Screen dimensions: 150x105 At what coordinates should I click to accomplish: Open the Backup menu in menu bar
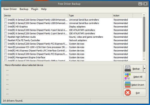point(24,9)
